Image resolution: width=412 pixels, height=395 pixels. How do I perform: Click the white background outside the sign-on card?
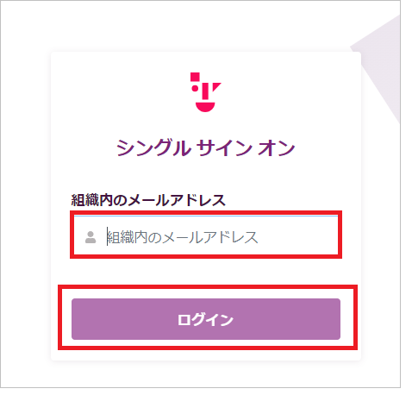[x=26, y=201]
